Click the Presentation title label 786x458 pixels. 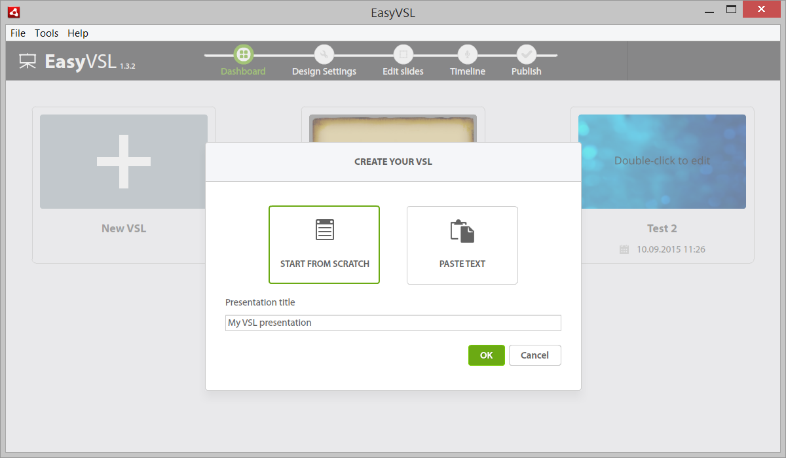pos(260,302)
